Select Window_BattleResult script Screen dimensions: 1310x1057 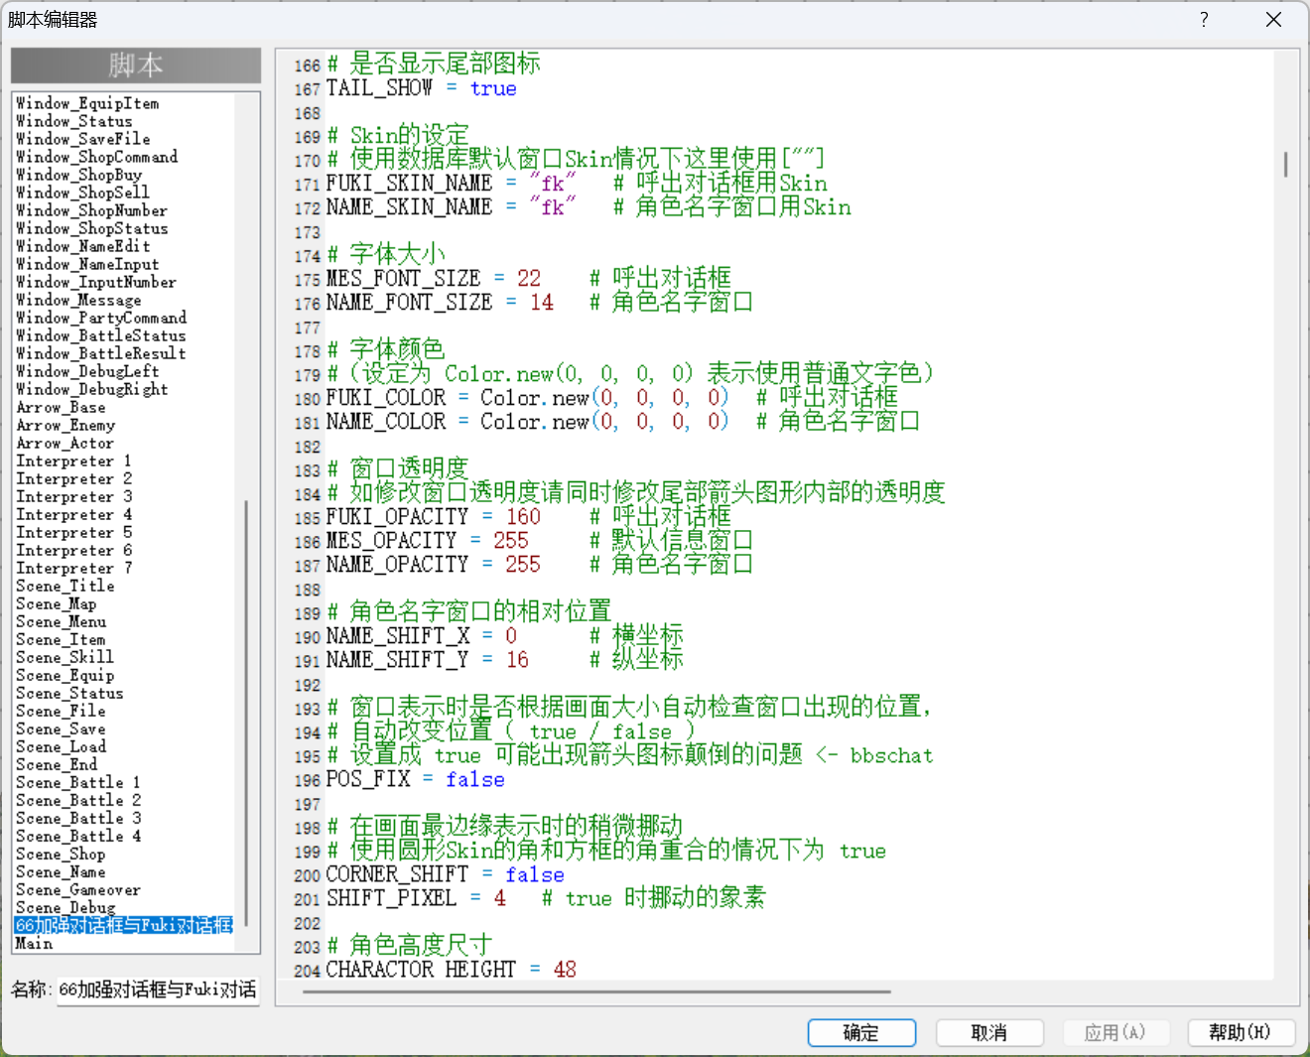(101, 353)
